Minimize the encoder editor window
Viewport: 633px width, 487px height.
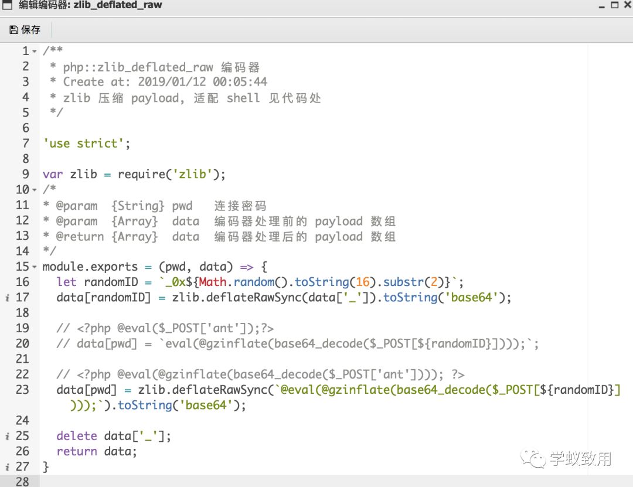pyautogui.click(x=601, y=6)
